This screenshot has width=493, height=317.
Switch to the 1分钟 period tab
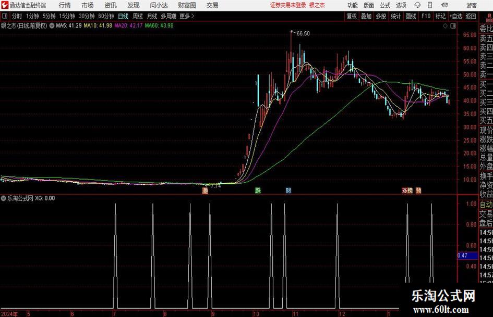click(32, 16)
